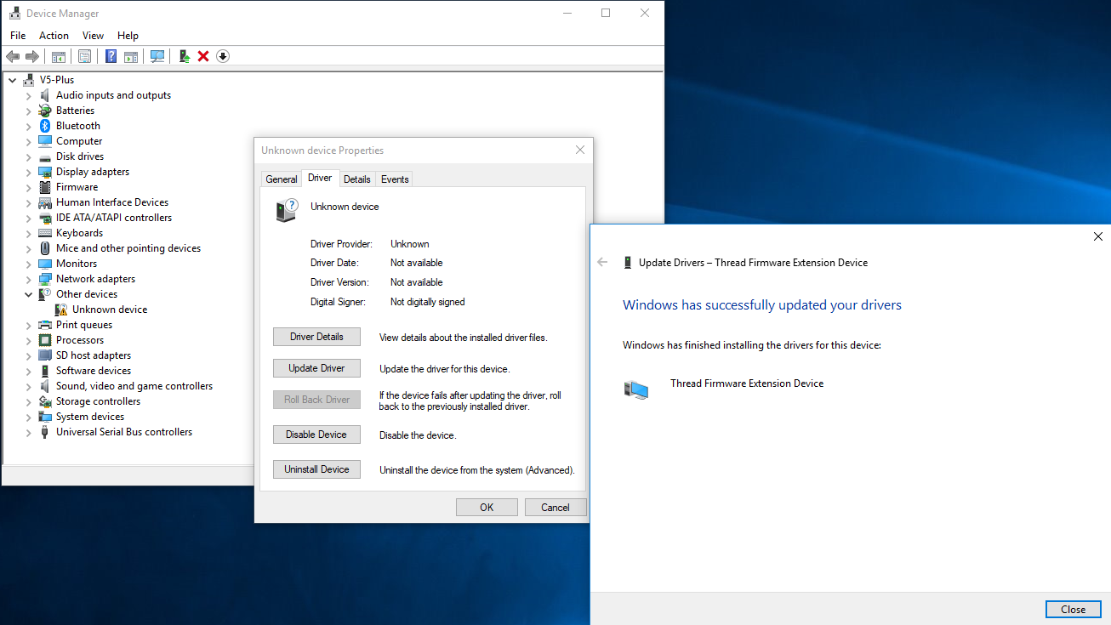Screen dimensions: 1111x625
Task: Click the Monitors category icon
Action: point(45,264)
